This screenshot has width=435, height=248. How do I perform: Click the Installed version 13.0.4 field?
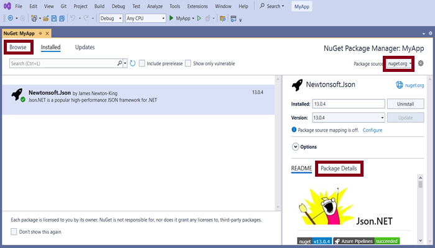pos(349,104)
